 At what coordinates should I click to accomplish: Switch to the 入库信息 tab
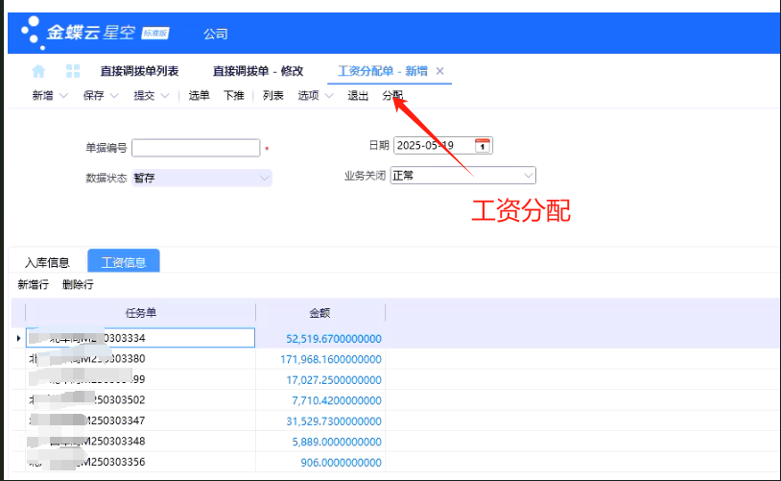[x=47, y=262]
